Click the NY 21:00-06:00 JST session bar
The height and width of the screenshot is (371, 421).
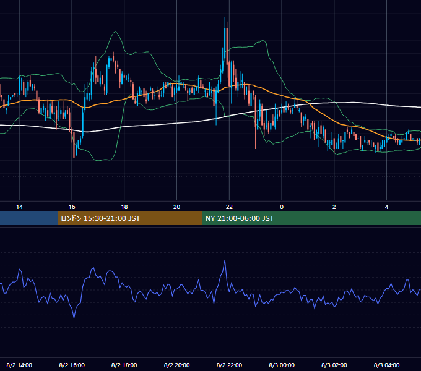coord(311,218)
